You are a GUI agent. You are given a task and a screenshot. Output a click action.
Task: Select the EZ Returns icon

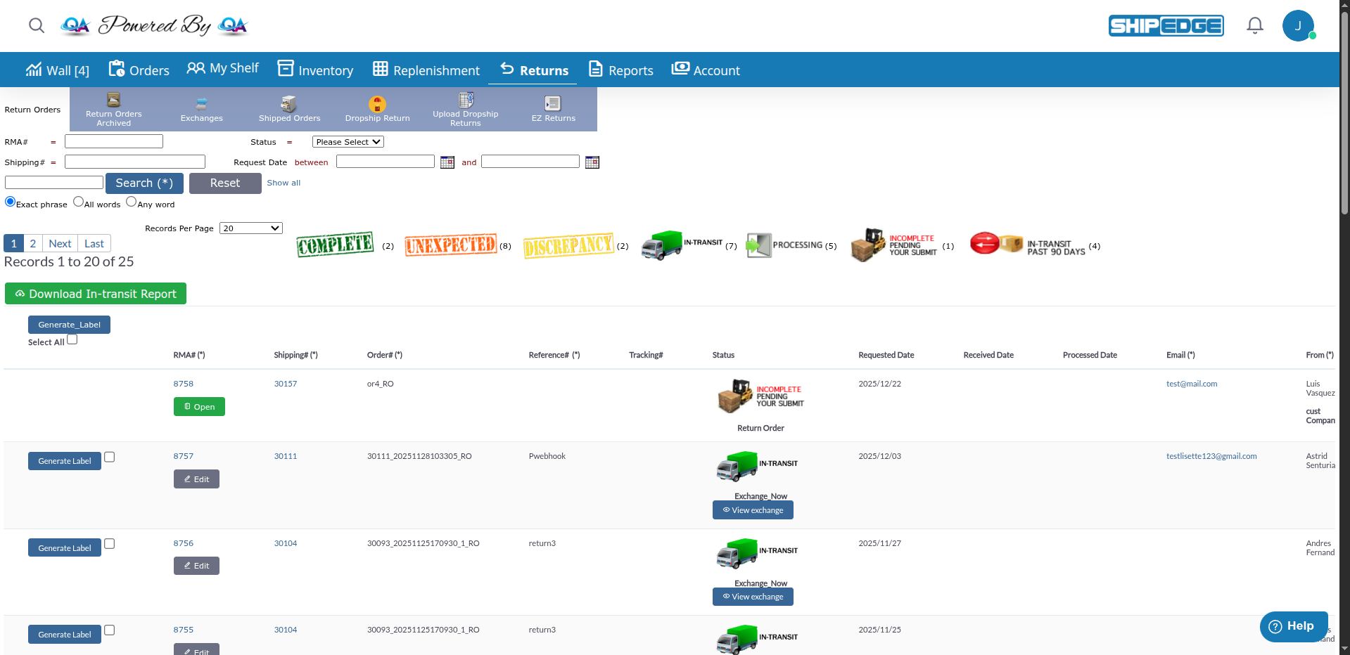coord(553,105)
